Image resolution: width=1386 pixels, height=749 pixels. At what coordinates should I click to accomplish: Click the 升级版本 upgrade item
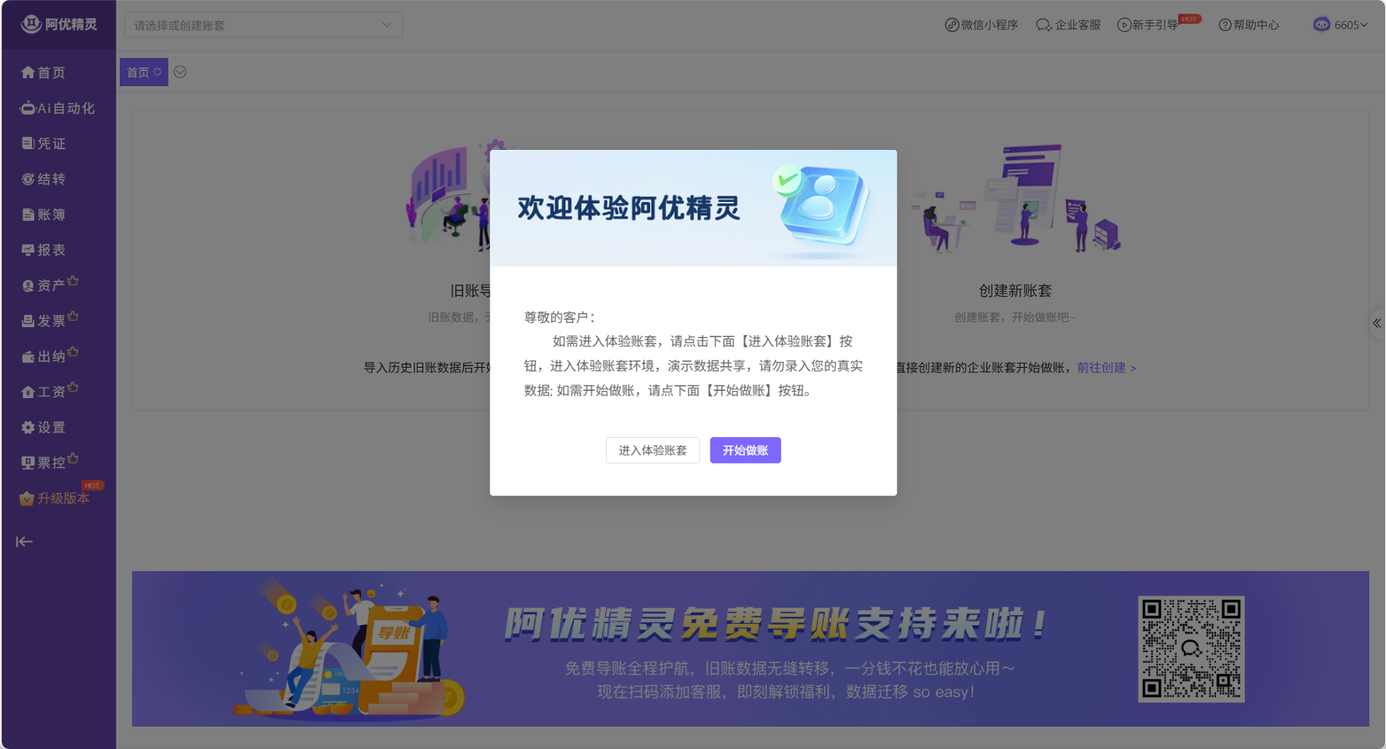point(56,499)
